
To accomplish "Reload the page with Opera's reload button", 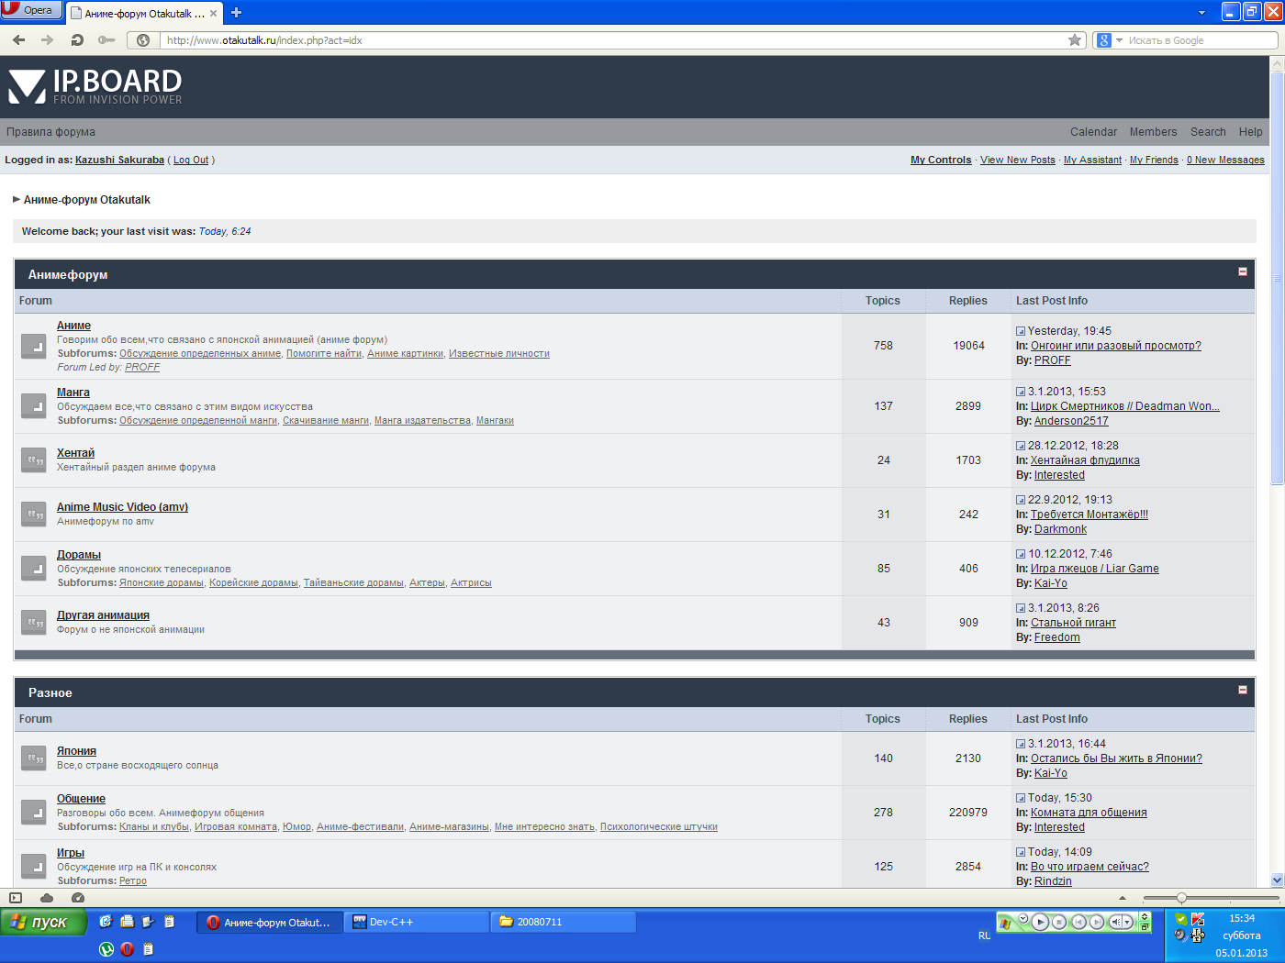I will click(x=77, y=40).
